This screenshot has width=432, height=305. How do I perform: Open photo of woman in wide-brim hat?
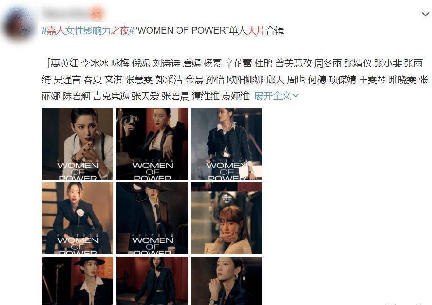(x=152, y=218)
